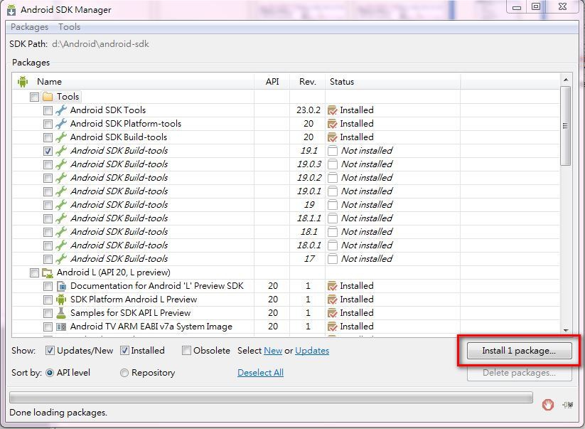This screenshot has width=585, height=429.
Task: Check the Android TV ARM system image checkbox
Action: point(48,327)
